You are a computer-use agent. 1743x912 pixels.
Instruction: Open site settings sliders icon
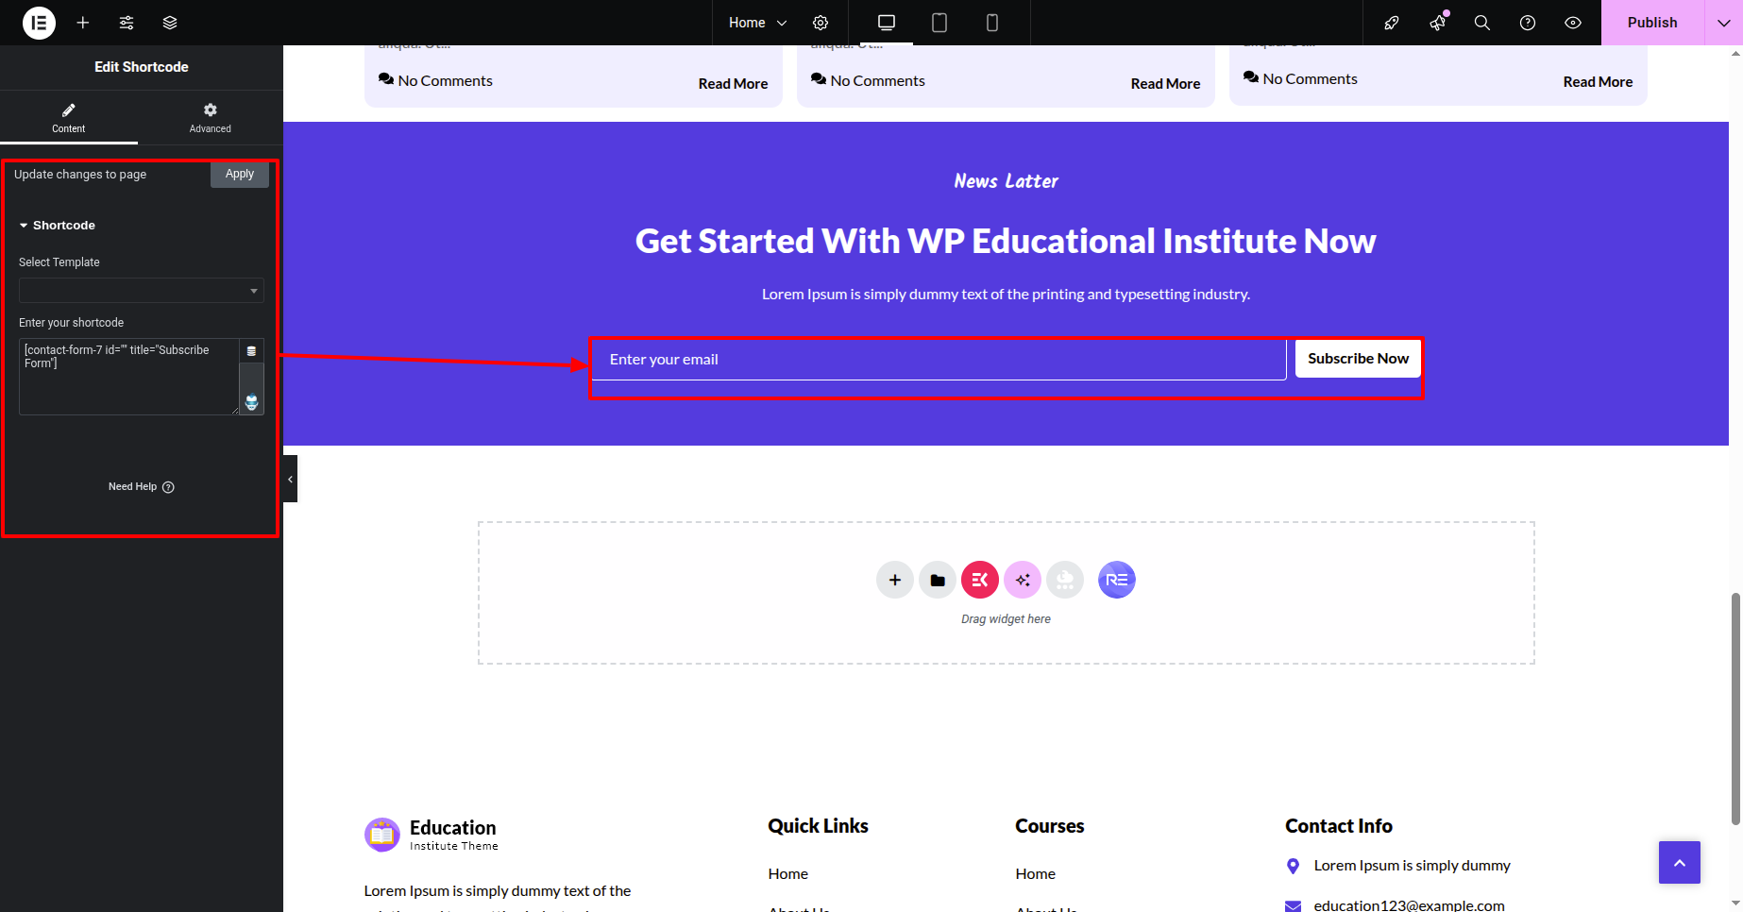(127, 23)
